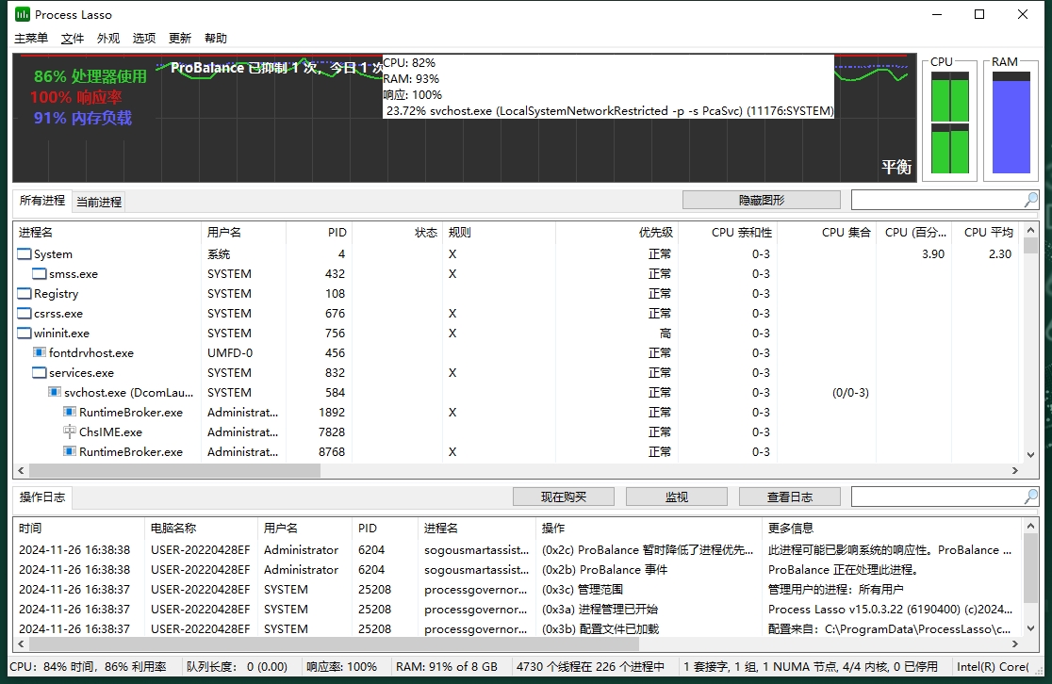Viewport: 1052px width, 684px height.
Task: Open the 更新 menu
Action: point(180,39)
